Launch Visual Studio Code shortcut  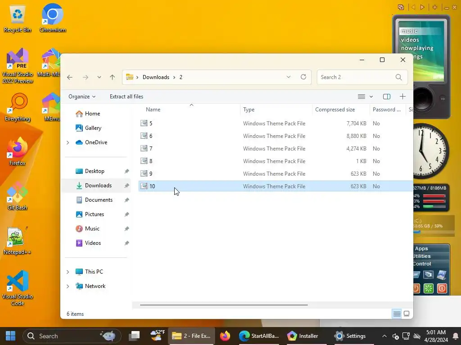(x=18, y=288)
